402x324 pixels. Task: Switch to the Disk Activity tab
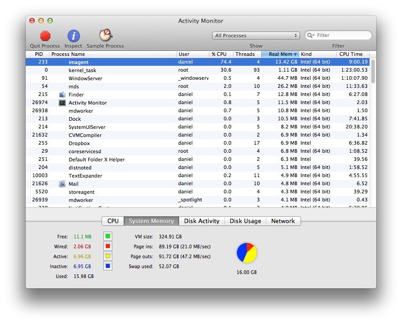tap(202, 221)
